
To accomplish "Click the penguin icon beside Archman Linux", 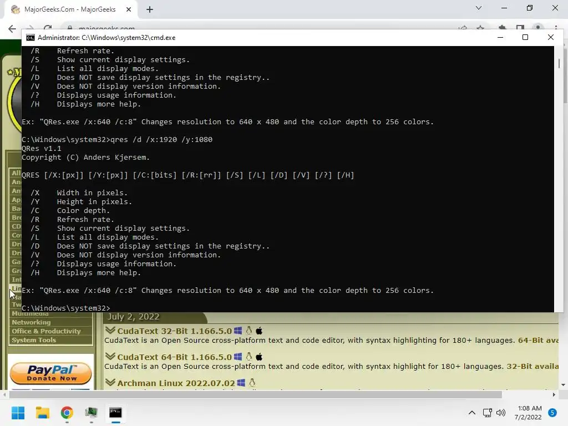I will click(x=252, y=383).
